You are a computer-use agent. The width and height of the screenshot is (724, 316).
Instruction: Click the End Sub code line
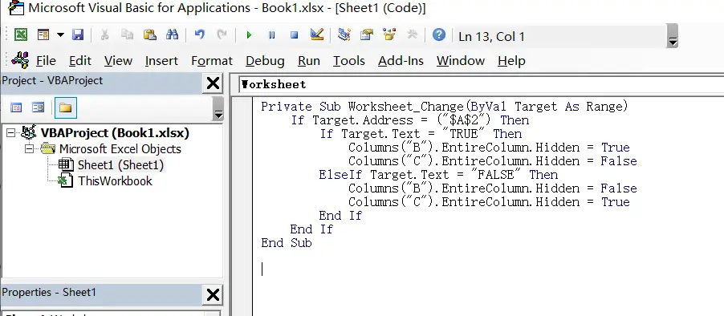tap(287, 243)
